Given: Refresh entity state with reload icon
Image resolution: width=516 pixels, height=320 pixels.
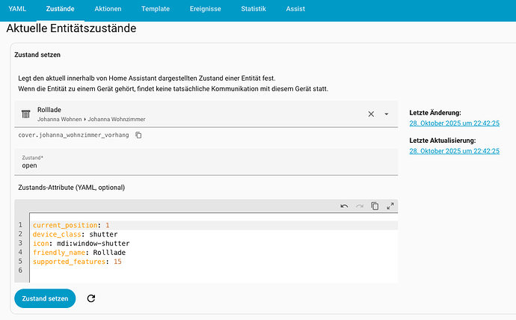Looking at the screenshot, I should pos(91,298).
